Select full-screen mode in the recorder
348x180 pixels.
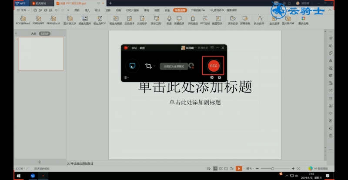coord(132,66)
